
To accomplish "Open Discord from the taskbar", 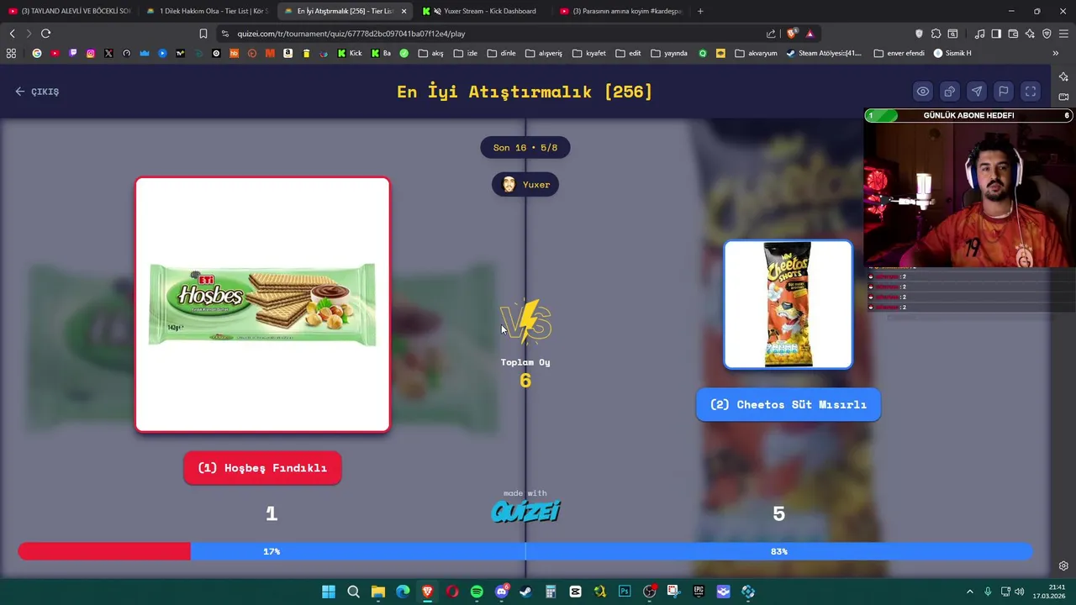I will 502,592.
